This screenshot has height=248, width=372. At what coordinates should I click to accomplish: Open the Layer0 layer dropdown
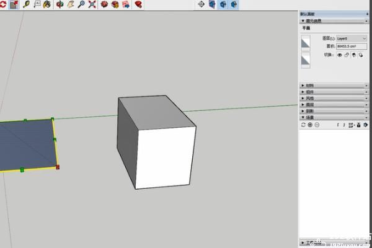(x=352, y=38)
